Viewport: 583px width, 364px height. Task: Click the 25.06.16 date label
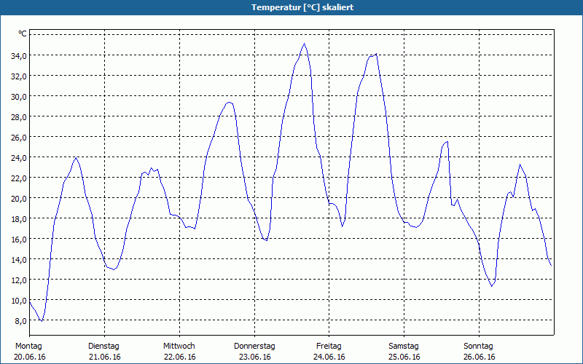404,357
